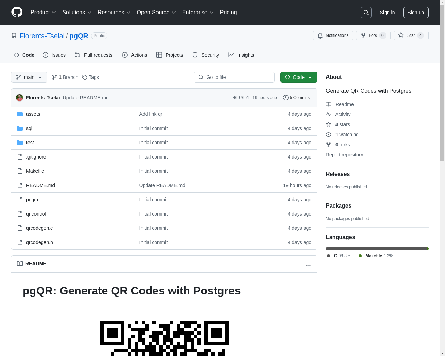Open the Florents-Tselai owner profile link
The width and height of the screenshot is (445, 356).
pos(42,36)
